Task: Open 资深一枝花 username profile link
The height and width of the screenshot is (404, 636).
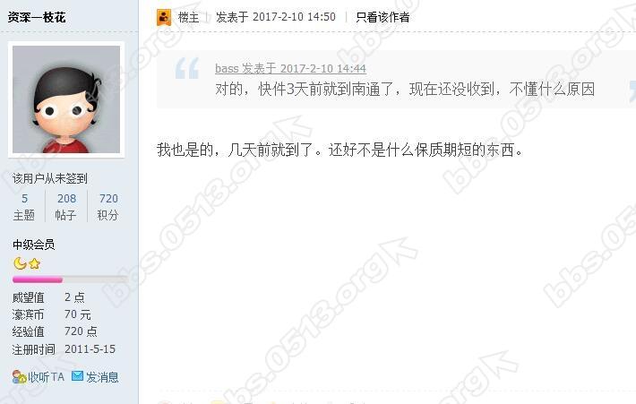Action: (x=37, y=17)
